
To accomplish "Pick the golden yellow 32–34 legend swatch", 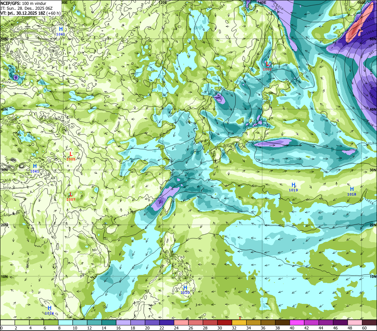I will pos(239,322).
